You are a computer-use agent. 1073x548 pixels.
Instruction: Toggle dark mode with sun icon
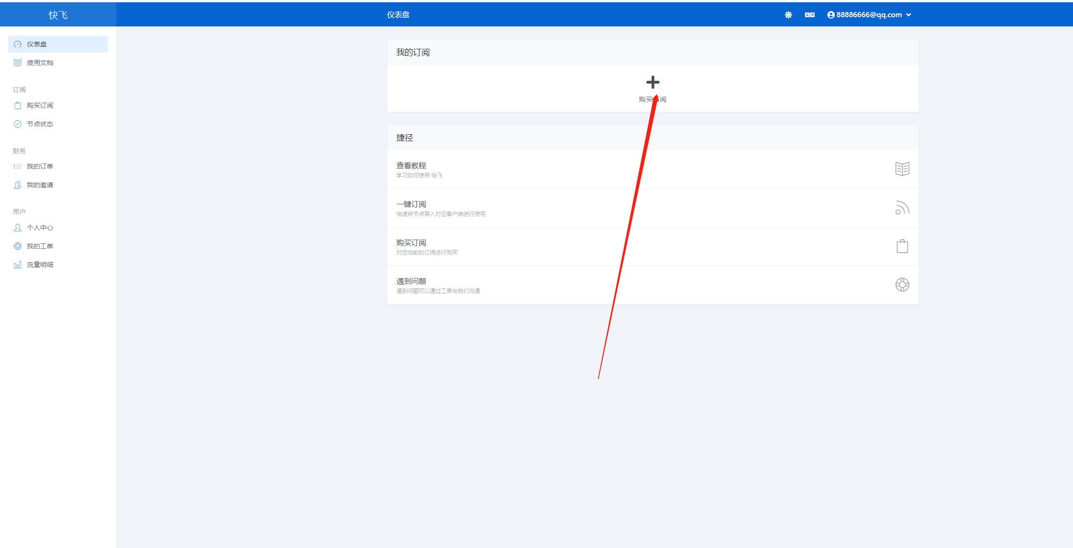788,15
